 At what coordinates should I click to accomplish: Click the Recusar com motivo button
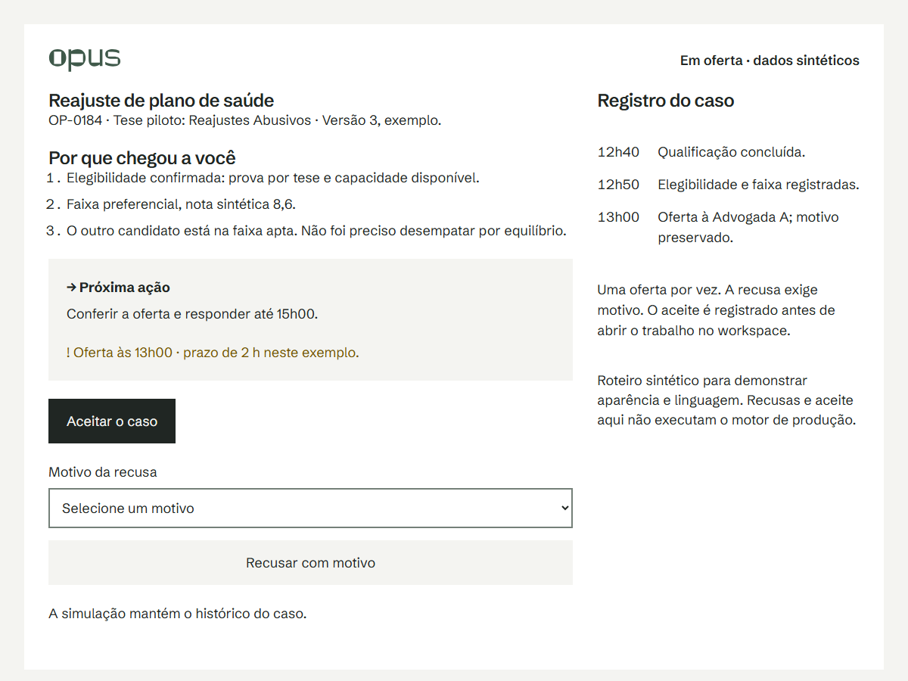[310, 562]
